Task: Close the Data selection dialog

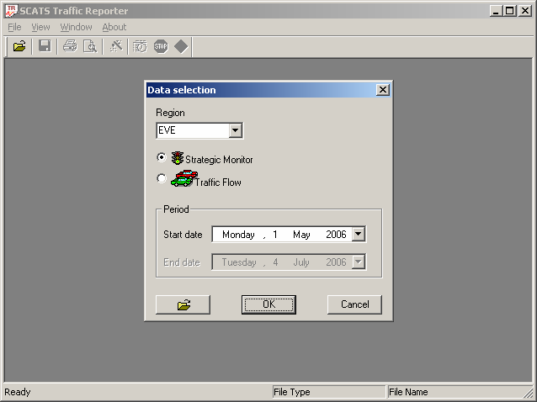Action: click(x=382, y=90)
